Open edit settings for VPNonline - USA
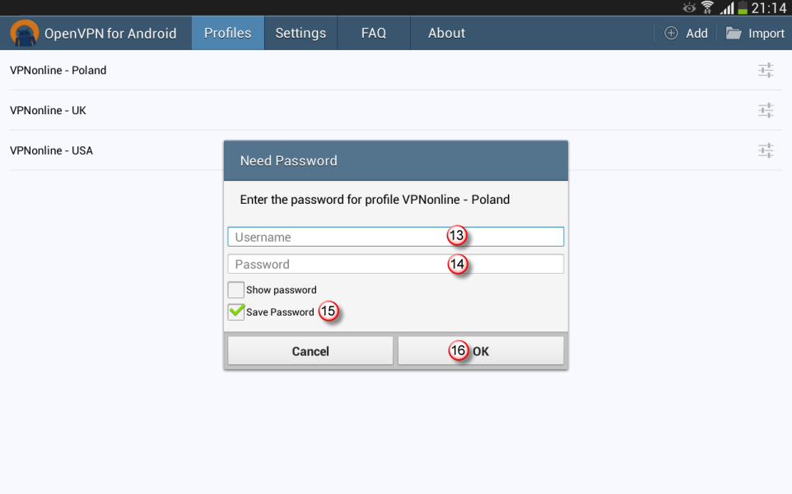The height and width of the screenshot is (494, 792). click(x=766, y=150)
